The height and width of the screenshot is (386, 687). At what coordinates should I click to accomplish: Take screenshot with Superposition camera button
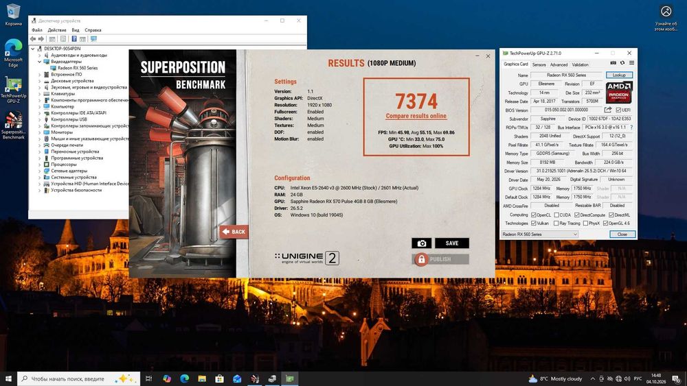[422, 243]
